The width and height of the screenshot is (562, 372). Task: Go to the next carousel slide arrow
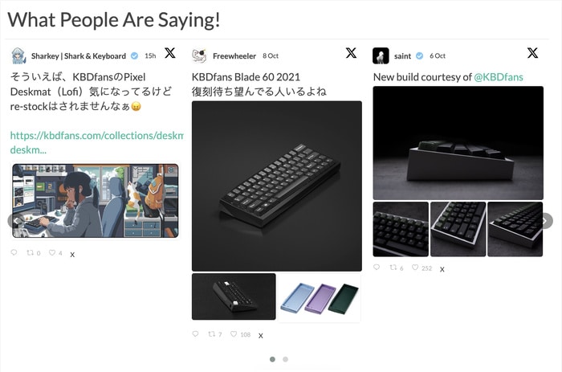click(x=546, y=220)
